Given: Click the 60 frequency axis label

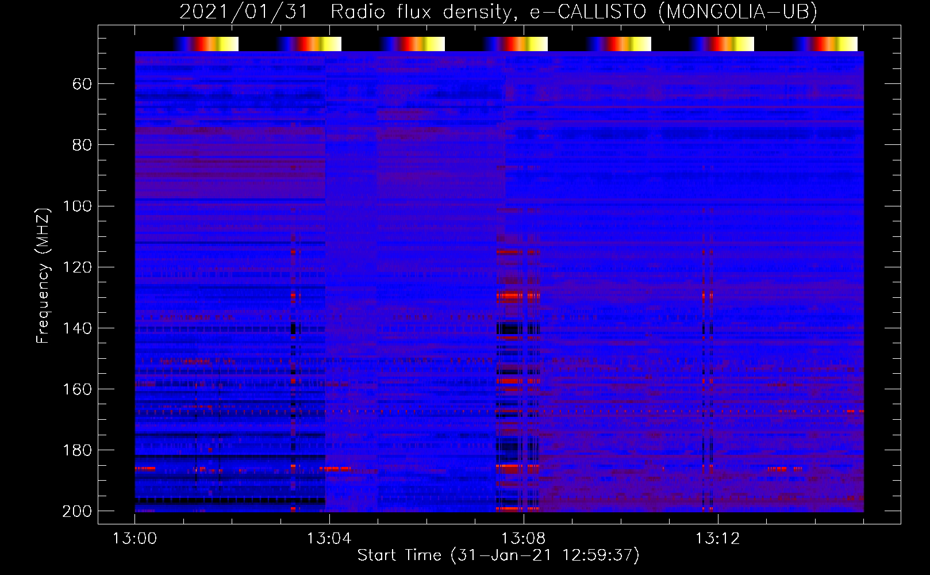Looking at the screenshot, I should pyautogui.click(x=82, y=84).
